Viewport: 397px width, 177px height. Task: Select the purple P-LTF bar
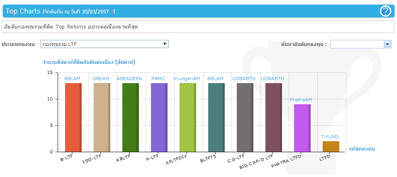click(x=159, y=118)
